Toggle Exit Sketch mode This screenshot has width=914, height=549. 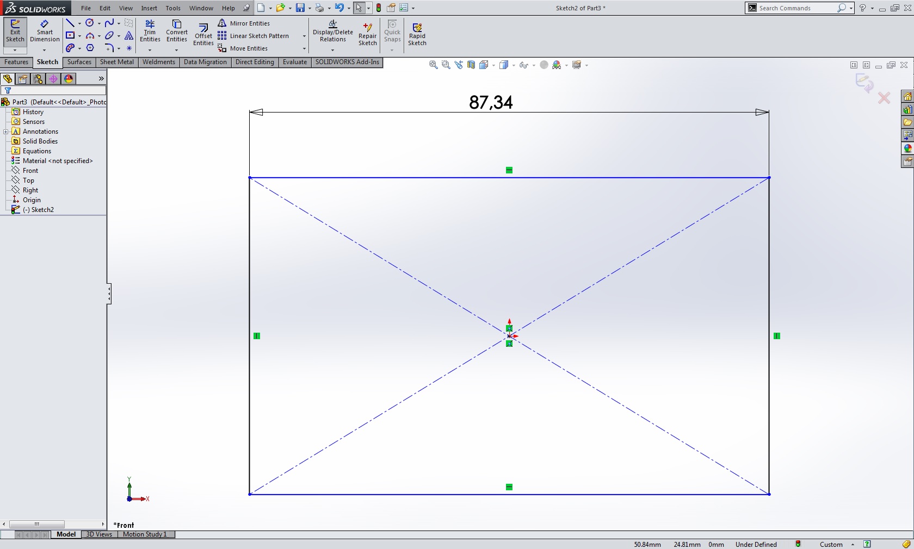point(15,31)
